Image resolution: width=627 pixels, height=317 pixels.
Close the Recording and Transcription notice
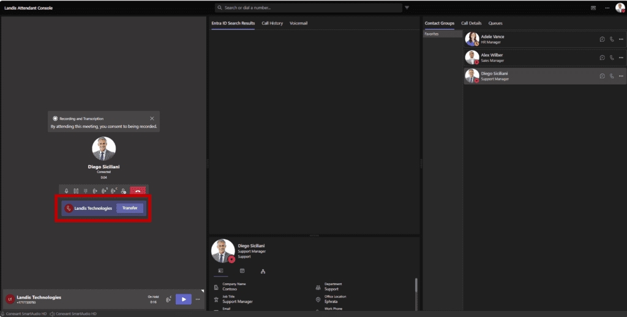(x=152, y=118)
